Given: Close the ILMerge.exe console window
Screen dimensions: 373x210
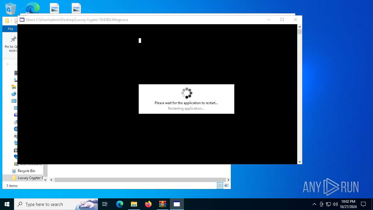Looking at the screenshot, I should pyautogui.click(x=295, y=20).
